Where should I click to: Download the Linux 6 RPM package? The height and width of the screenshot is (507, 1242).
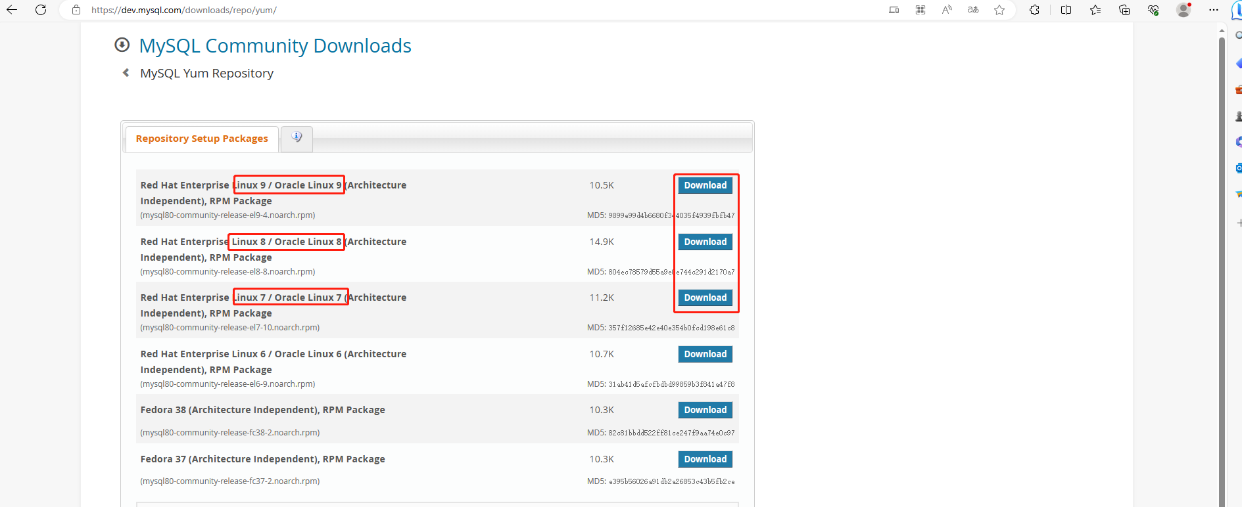[705, 354]
